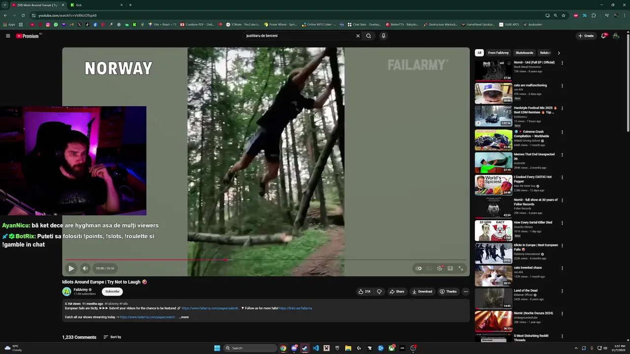Enter full screen mode

(461, 268)
